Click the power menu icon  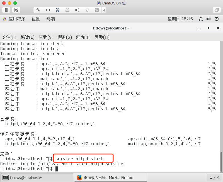pos(217,19)
